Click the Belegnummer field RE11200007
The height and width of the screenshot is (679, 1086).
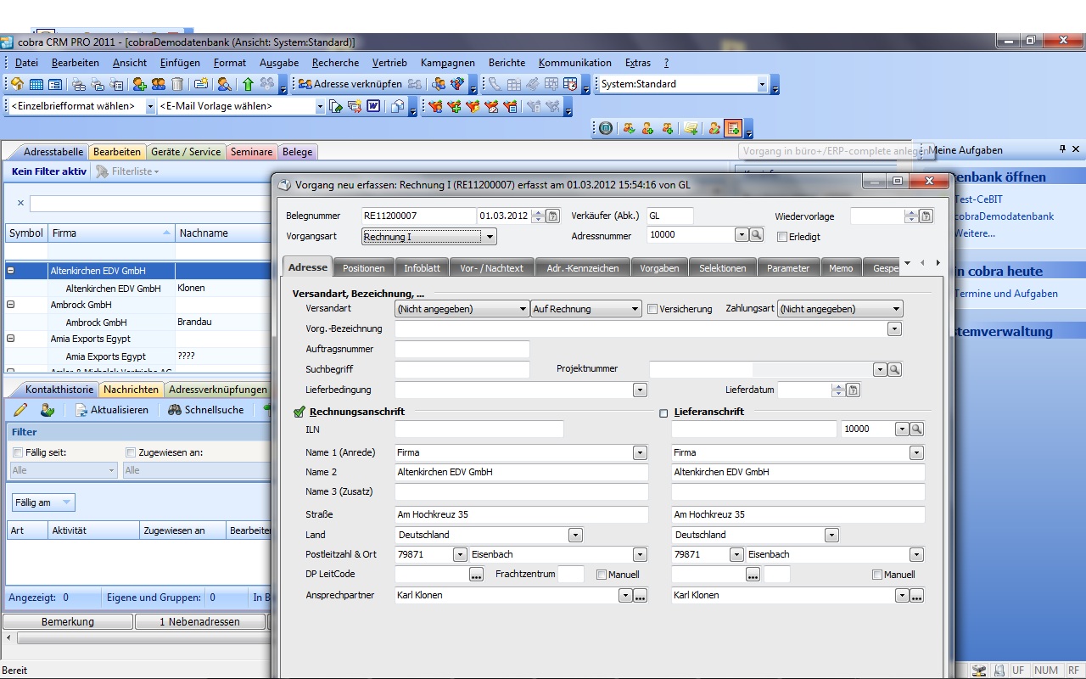[x=419, y=216]
